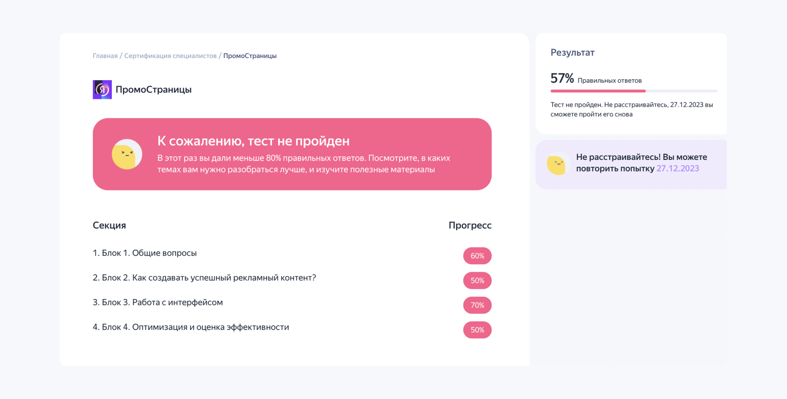Image resolution: width=787 pixels, height=399 pixels.
Task: Go to Сертификация специалистов breadcrumb
Action: pyautogui.click(x=170, y=56)
